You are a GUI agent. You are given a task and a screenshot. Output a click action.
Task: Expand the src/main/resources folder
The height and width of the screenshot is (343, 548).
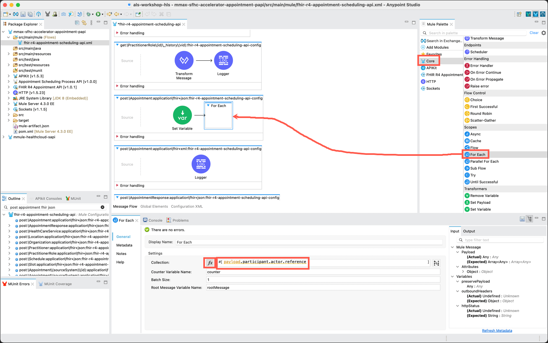click(9, 54)
